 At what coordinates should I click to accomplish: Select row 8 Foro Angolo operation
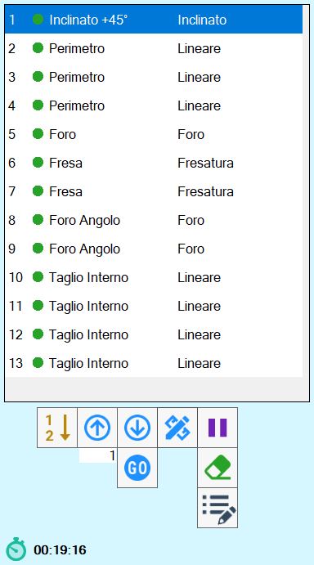tap(154, 220)
